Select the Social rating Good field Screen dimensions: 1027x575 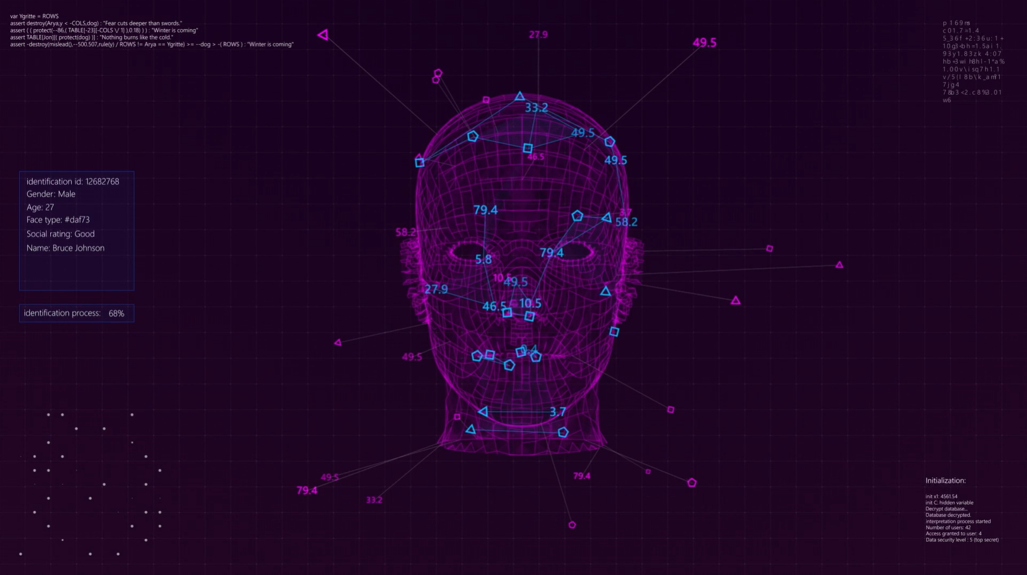point(60,234)
